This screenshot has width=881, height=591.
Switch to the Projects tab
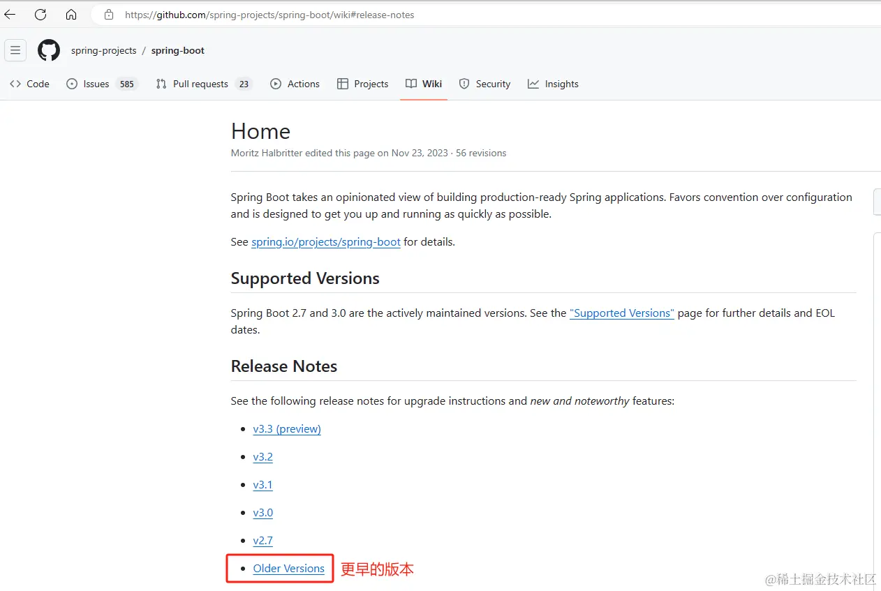362,84
